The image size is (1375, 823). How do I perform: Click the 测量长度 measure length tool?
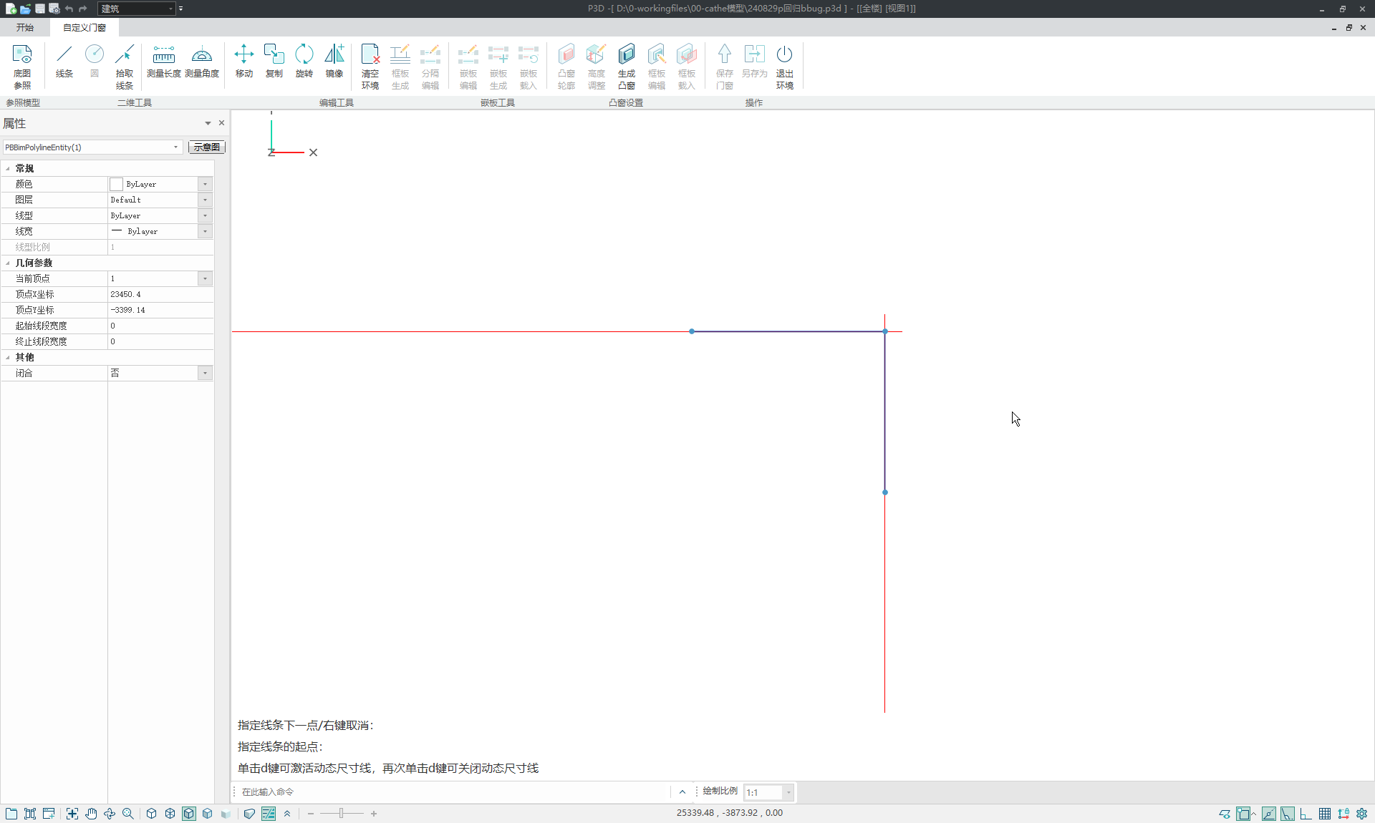coord(163,62)
